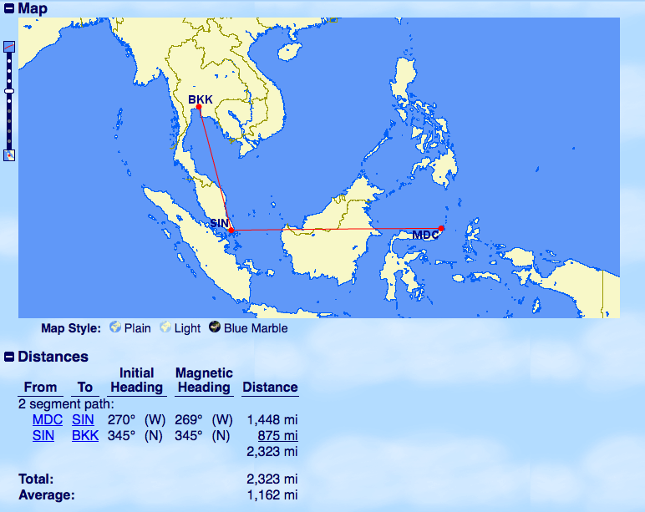Click the 345° (N) initial heading value
Viewport: 645px width, 512px height.
click(x=135, y=435)
